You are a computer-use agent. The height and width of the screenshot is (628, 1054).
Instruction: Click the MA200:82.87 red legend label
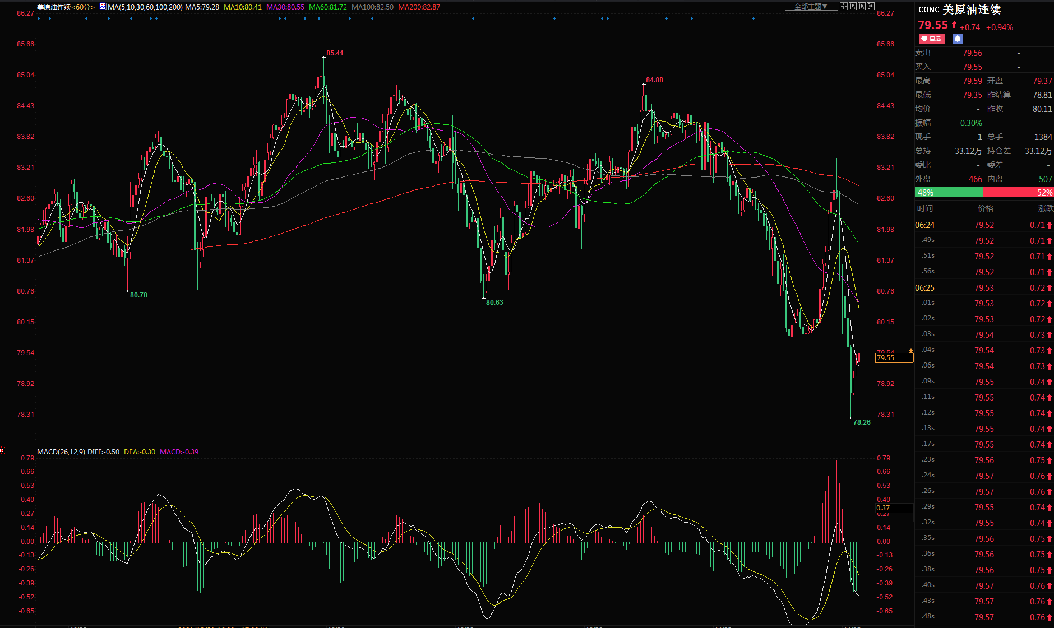coord(419,7)
